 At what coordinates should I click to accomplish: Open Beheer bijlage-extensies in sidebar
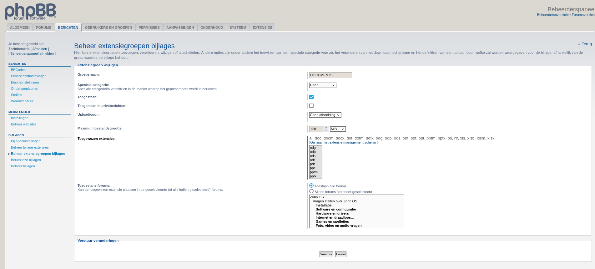click(x=30, y=147)
